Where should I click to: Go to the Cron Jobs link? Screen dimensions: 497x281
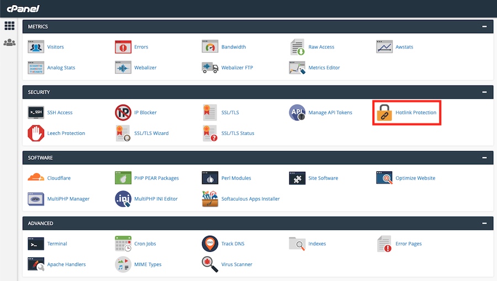[145, 244]
